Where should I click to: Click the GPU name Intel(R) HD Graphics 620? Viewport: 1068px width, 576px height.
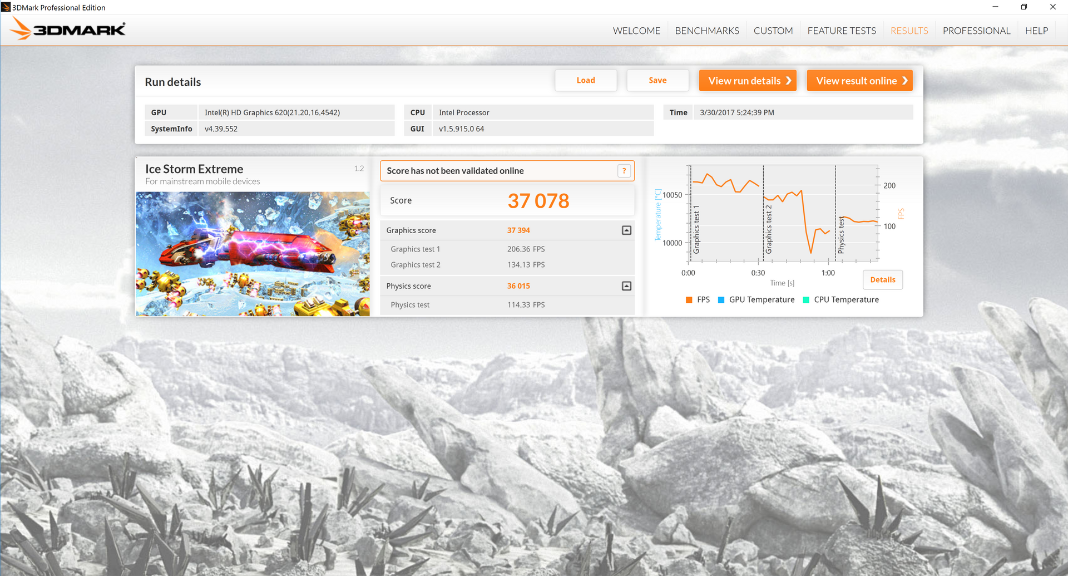(x=272, y=112)
